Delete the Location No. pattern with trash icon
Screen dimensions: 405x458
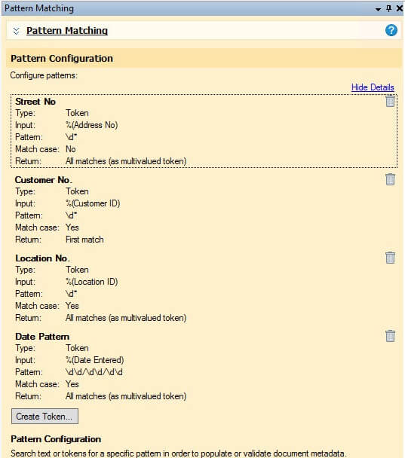390,258
